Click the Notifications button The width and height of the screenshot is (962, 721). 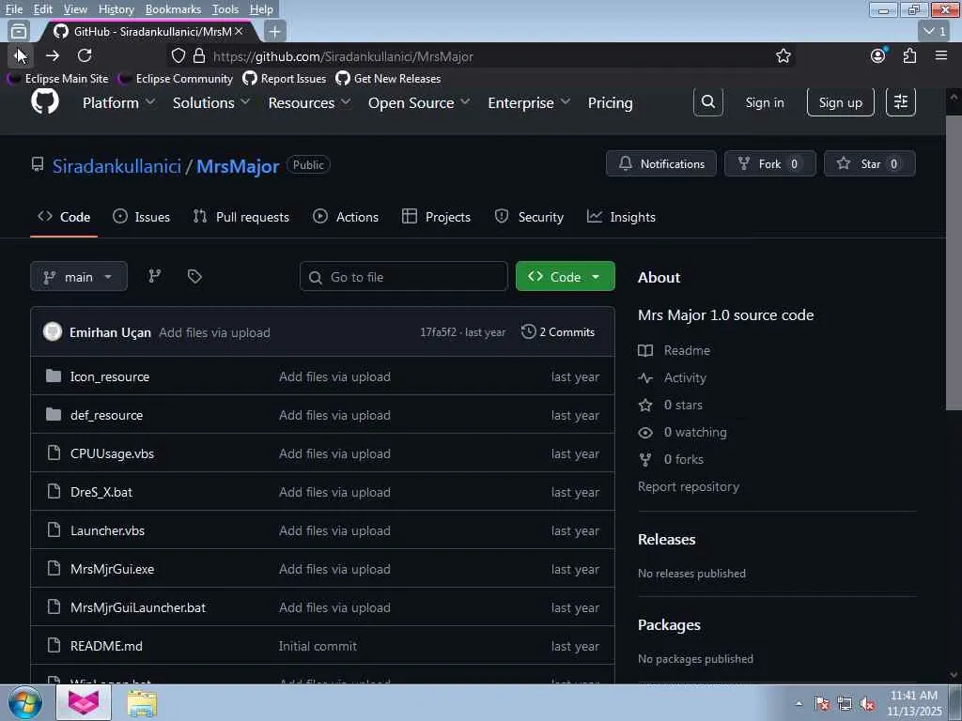tap(661, 163)
